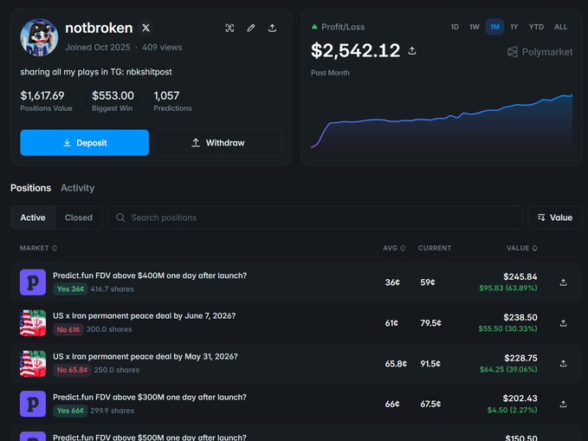The image size is (588, 441).
Task: Share the June 7, 2026 peace deal position
Action: click(x=563, y=323)
